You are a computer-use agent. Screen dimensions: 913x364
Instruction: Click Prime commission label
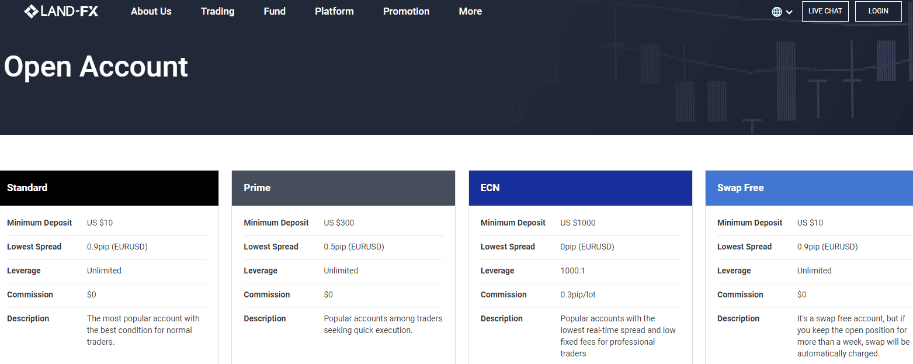click(267, 294)
